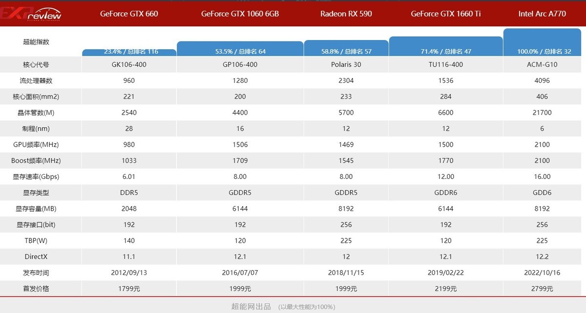
Task: Select the Intel Arc A770 column header
Action: [542, 14]
